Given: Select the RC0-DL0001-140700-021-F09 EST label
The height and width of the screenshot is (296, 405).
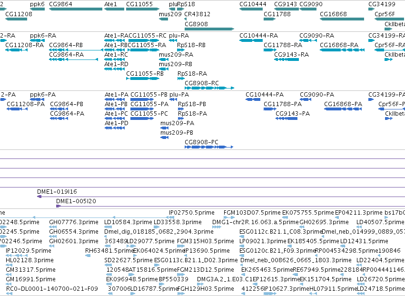Looking at the screenshot, I should coord(52,289).
